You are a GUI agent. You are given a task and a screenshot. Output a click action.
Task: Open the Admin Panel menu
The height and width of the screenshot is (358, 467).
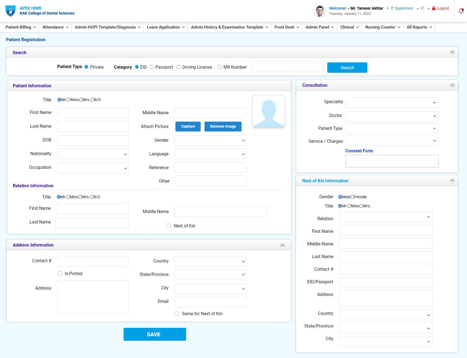pyautogui.click(x=320, y=27)
